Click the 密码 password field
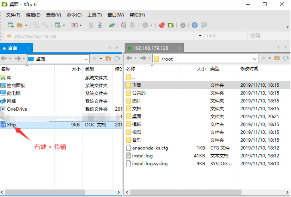291x197 pixels. [x=268, y=36]
